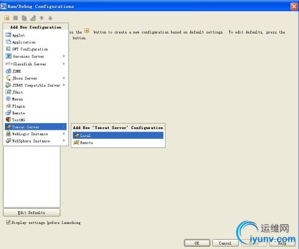Click the Remove Configuration toolbar icon
299x249 pixels.
[x=15, y=18]
